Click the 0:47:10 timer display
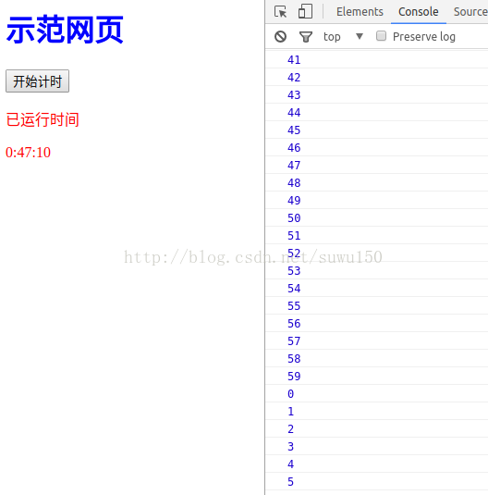This screenshot has width=488, height=495. 28,153
